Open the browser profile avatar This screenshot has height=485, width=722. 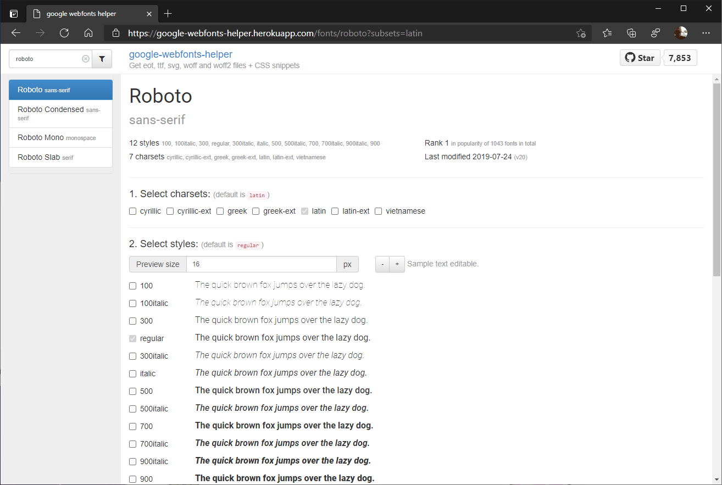(x=681, y=33)
